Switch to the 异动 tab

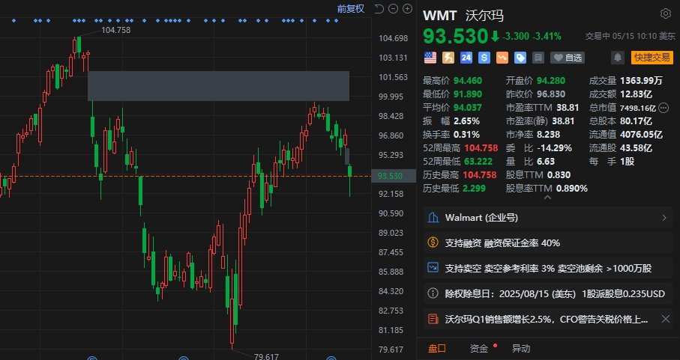pyautogui.click(x=521, y=348)
